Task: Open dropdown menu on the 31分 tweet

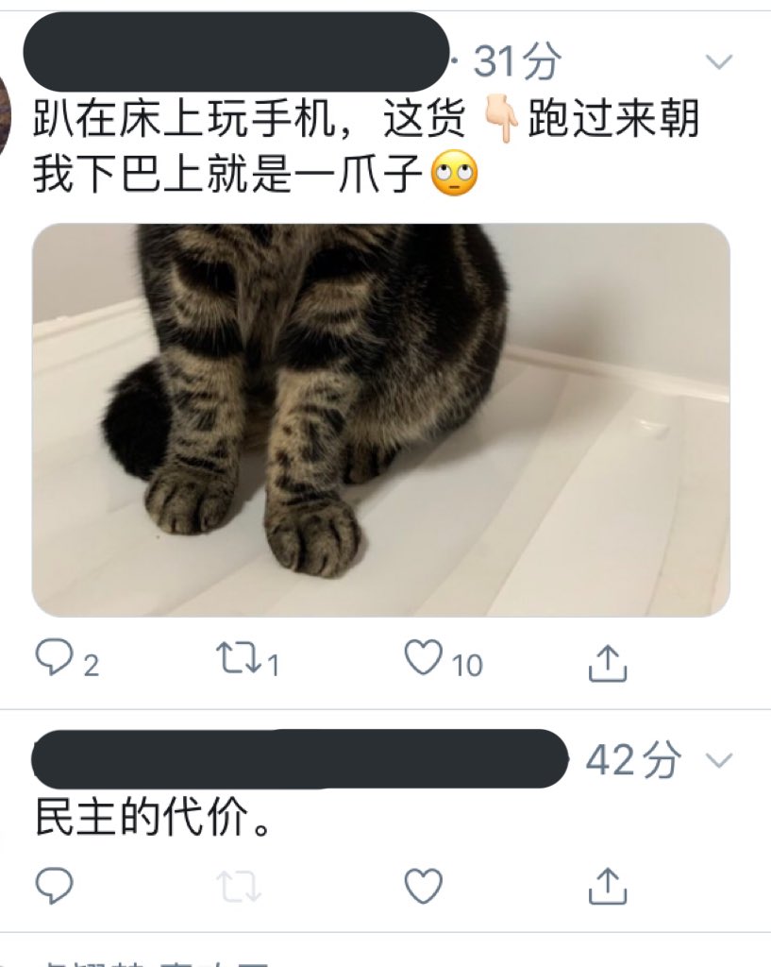Action: click(x=718, y=61)
